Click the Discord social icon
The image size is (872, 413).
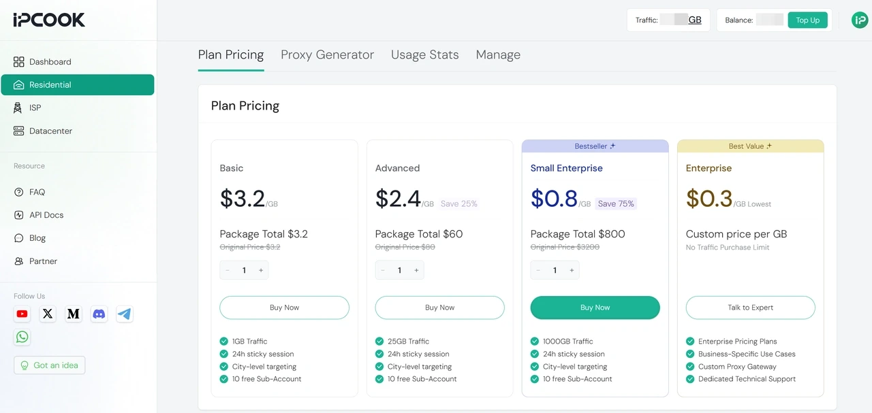pos(99,314)
